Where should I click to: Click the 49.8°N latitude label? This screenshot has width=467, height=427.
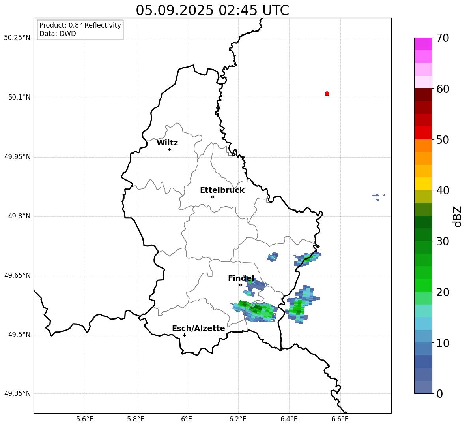coord(19,216)
